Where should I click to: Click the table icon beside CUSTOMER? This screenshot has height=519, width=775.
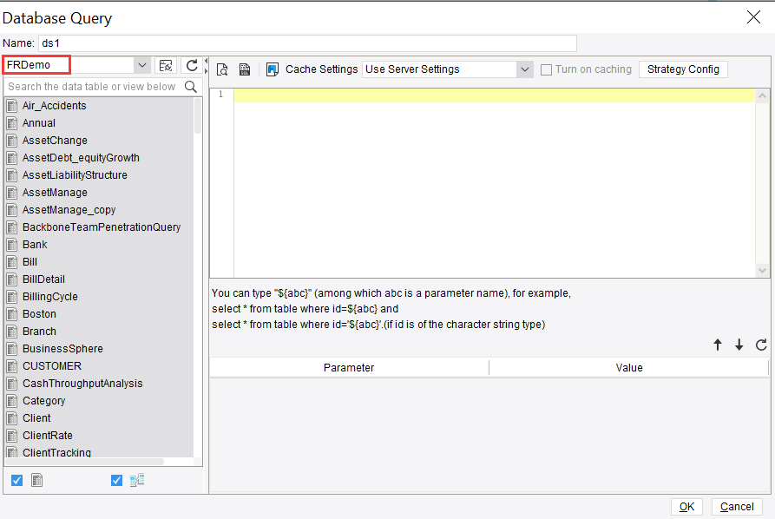12,366
